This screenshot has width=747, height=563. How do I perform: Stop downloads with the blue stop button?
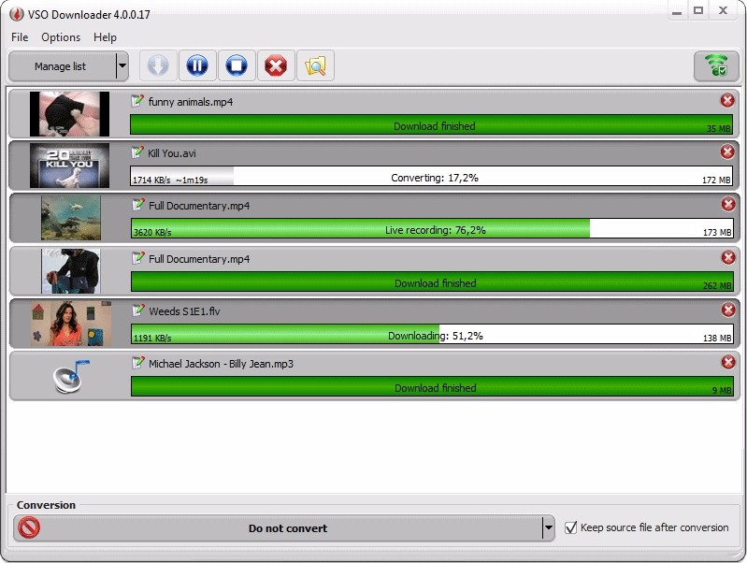click(x=237, y=65)
